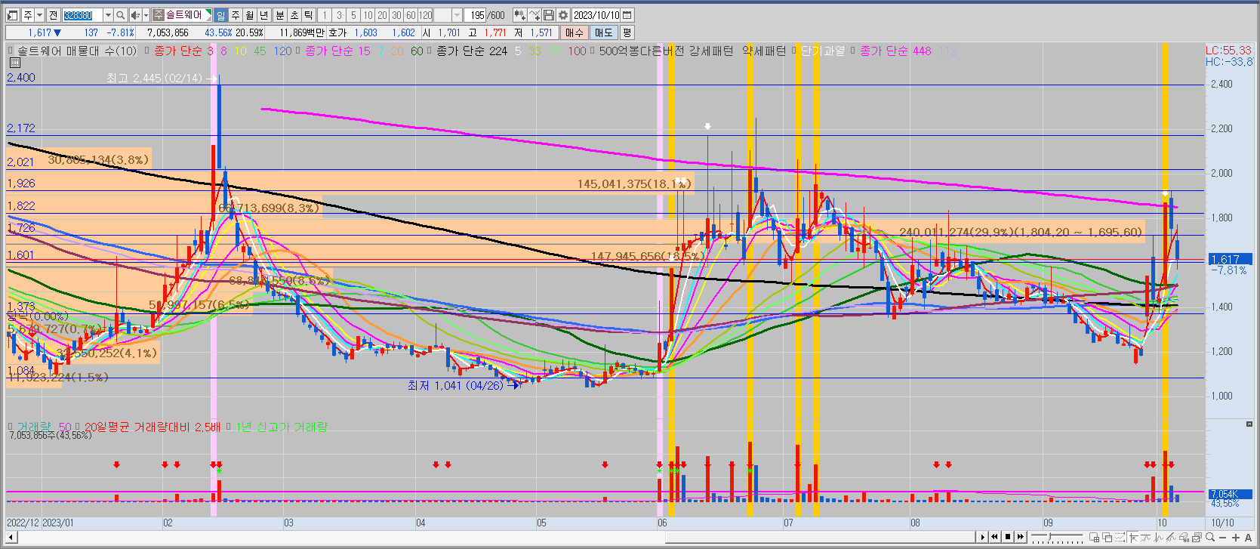Viewport: 1260px width, 549px height.
Task: Click the small icon at volume panel top-right corner
Action: tap(1248, 425)
